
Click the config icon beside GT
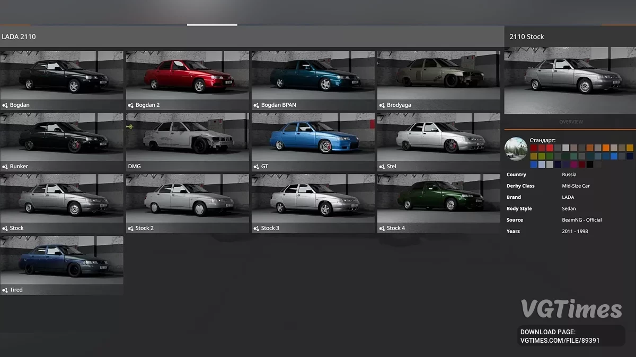click(256, 167)
